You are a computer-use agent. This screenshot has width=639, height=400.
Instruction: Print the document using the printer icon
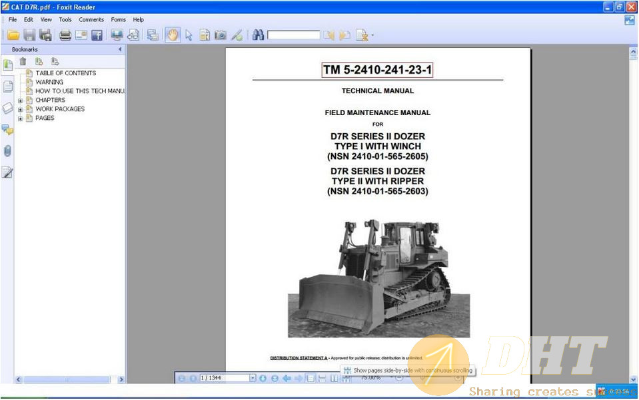pos(65,35)
